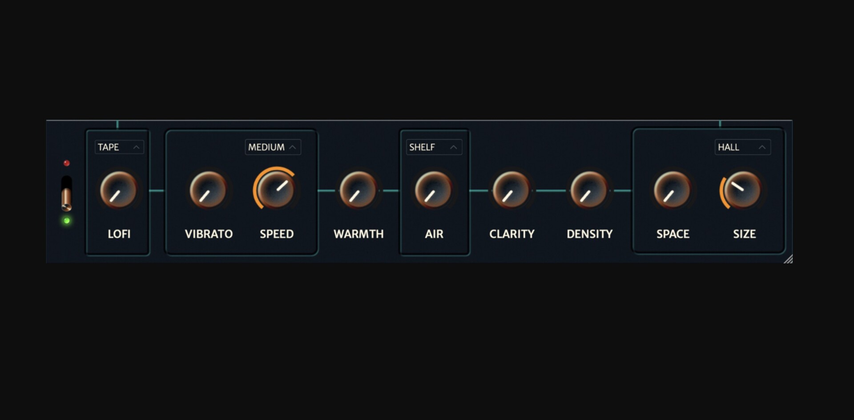The height and width of the screenshot is (420, 854).
Task: Click the chevron arrow beside HALL
Action: (x=762, y=147)
